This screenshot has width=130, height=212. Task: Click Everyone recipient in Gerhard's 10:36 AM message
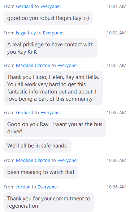[x=50, y=112]
